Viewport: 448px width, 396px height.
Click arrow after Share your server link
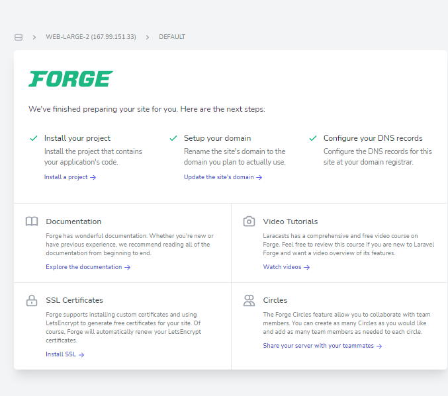pos(379,346)
